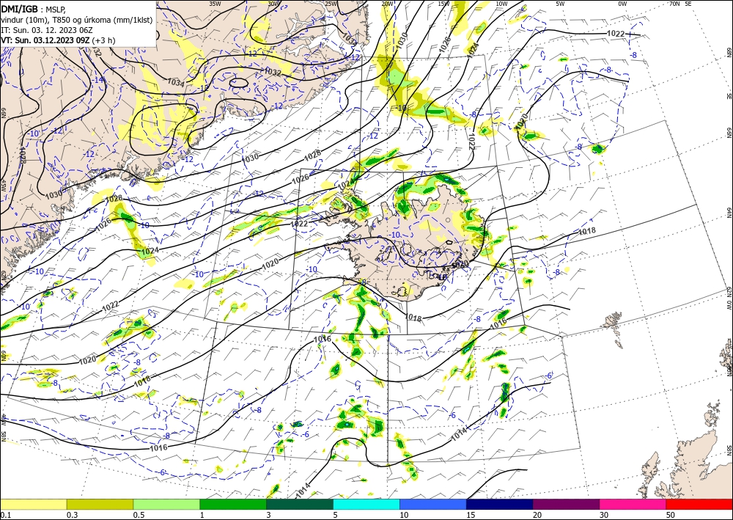The height and width of the screenshot is (520, 733).
Task: Click legend value '50'
Action: click(671, 515)
